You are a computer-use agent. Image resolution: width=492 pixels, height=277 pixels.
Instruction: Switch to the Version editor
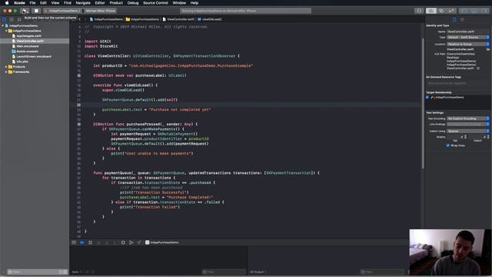[x=451, y=11]
